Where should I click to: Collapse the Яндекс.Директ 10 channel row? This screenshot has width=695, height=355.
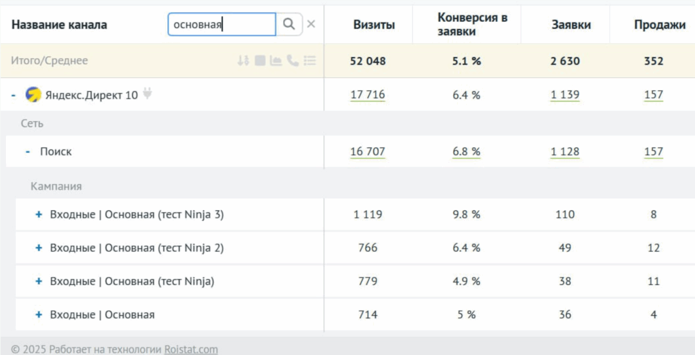(14, 95)
